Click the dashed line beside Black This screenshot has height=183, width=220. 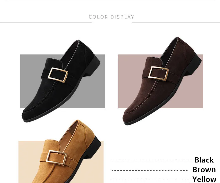pyautogui.click(x=151, y=160)
